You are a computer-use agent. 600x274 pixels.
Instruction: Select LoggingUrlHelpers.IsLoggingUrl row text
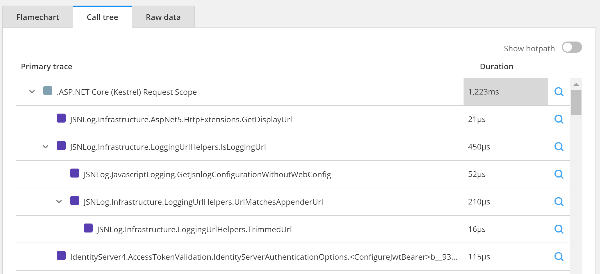pos(168,147)
